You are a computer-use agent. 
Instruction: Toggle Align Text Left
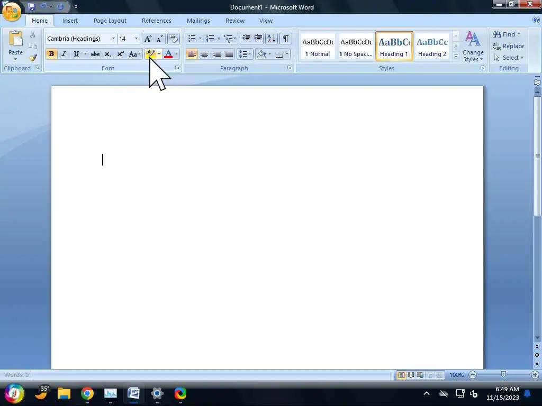(x=192, y=54)
